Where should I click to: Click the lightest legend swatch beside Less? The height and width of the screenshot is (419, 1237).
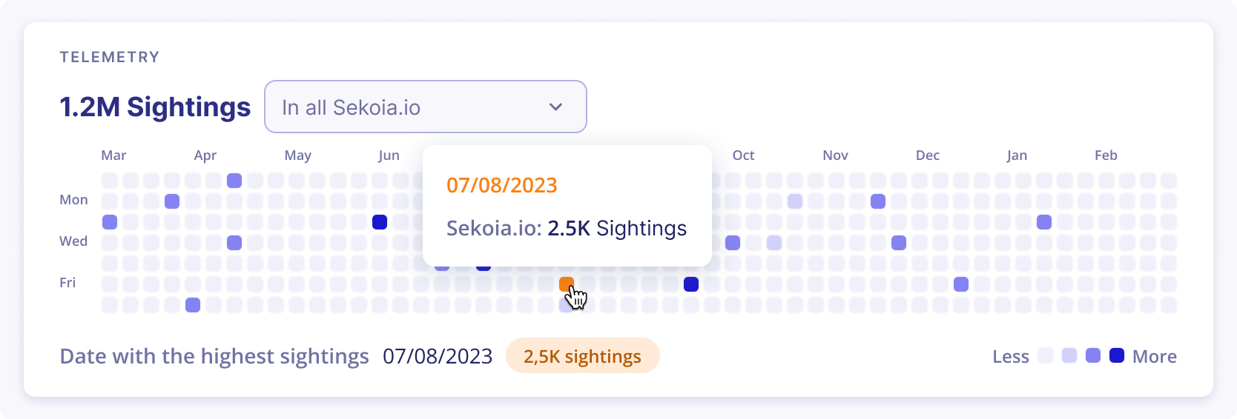(1045, 355)
